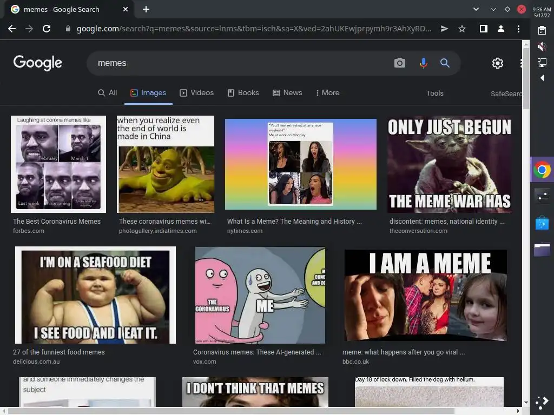Click the SafeSearch setting
Image resolution: width=554 pixels, height=415 pixels.
(506, 93)
